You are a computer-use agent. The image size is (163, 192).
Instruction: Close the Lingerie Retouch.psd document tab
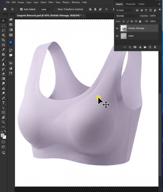(x=83, y=16)
